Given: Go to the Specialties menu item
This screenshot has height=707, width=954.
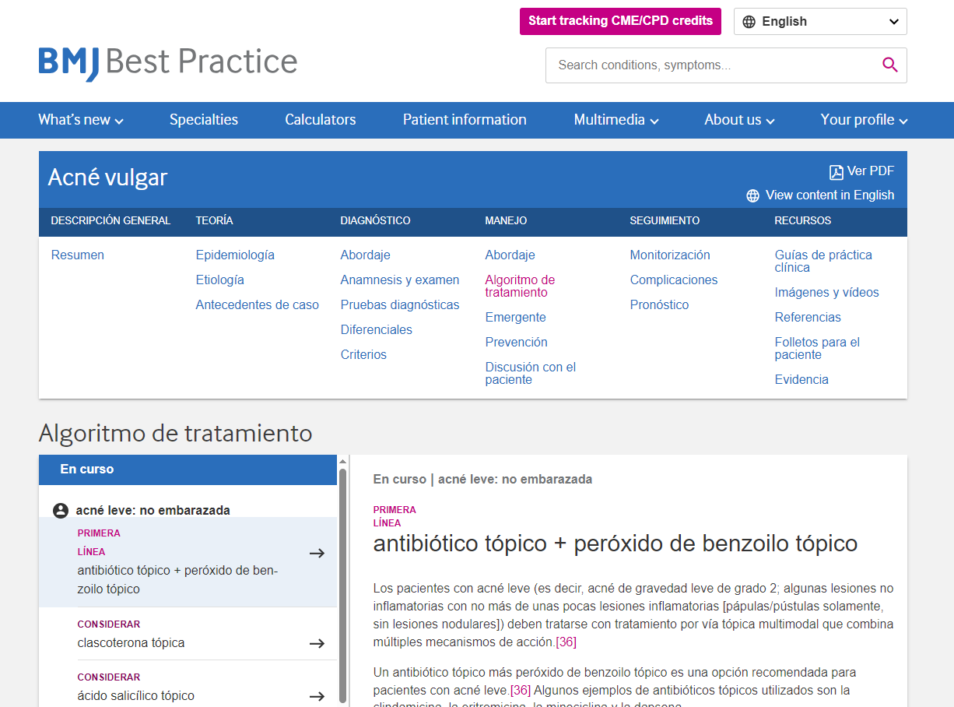Looking at the screenshot, I should tap(204, 120).
